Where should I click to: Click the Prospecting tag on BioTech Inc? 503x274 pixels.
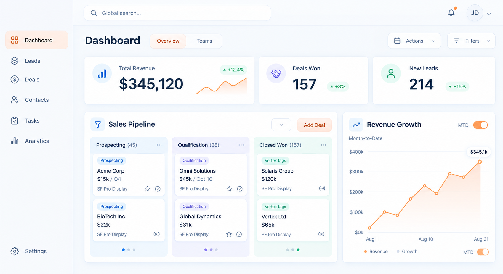point(112,206)
